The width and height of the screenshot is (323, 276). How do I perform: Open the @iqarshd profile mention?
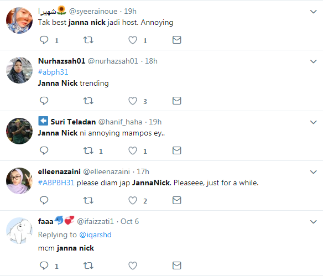point(95,235)
